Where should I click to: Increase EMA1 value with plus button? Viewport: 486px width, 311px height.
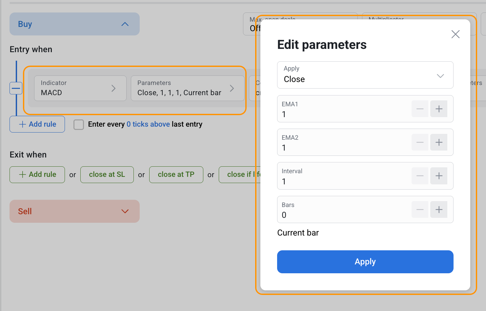pos(439,109)
